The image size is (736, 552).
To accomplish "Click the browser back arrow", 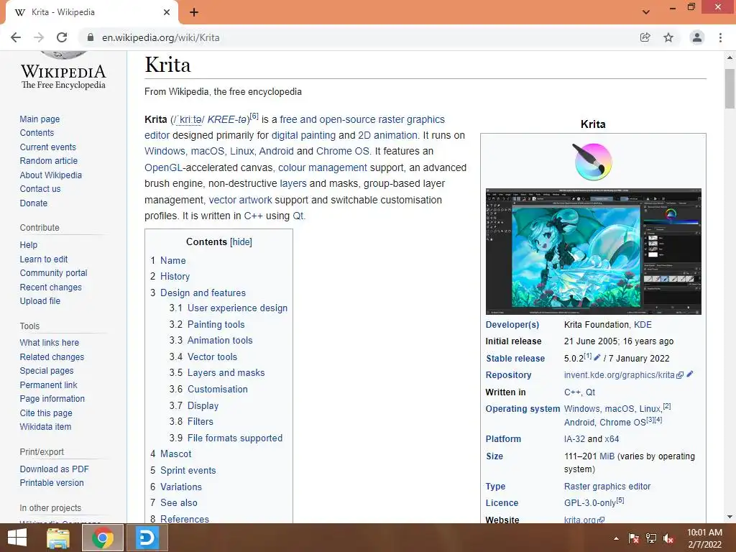I will click(x=16, y=37).
